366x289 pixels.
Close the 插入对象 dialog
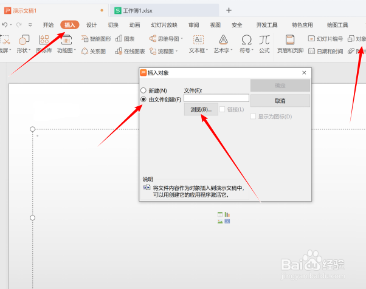(304, 73)
